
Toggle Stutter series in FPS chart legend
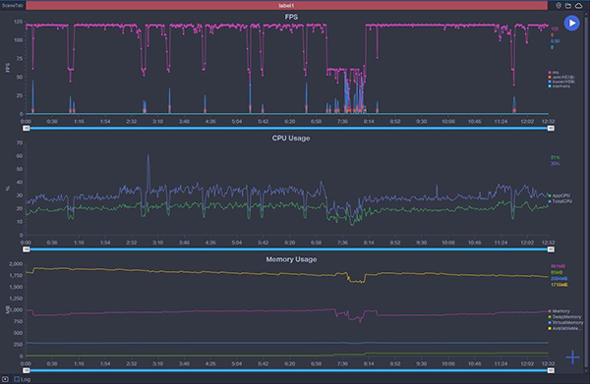coord(561,82)
